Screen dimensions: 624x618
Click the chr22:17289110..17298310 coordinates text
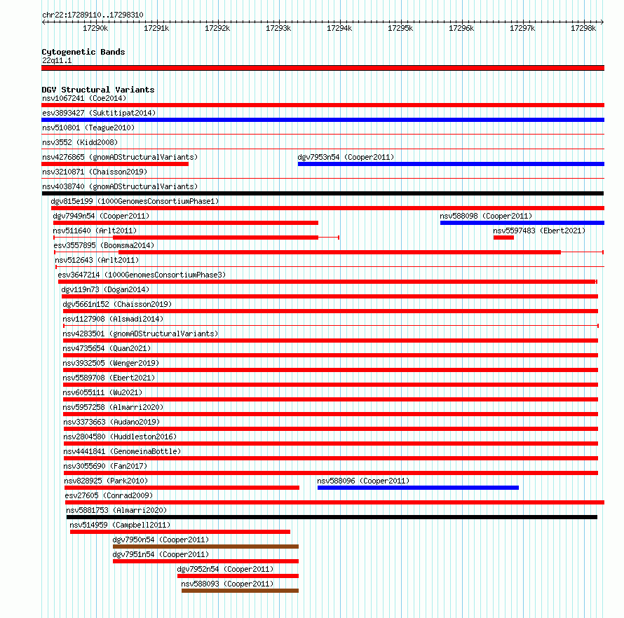click(93, 15)
